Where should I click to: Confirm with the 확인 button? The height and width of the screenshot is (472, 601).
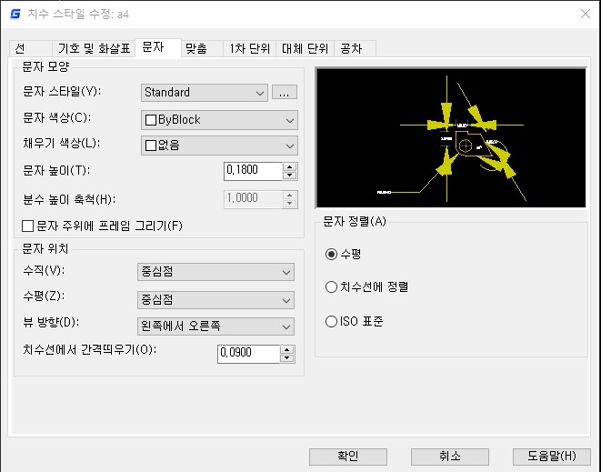tap(348, 457)
